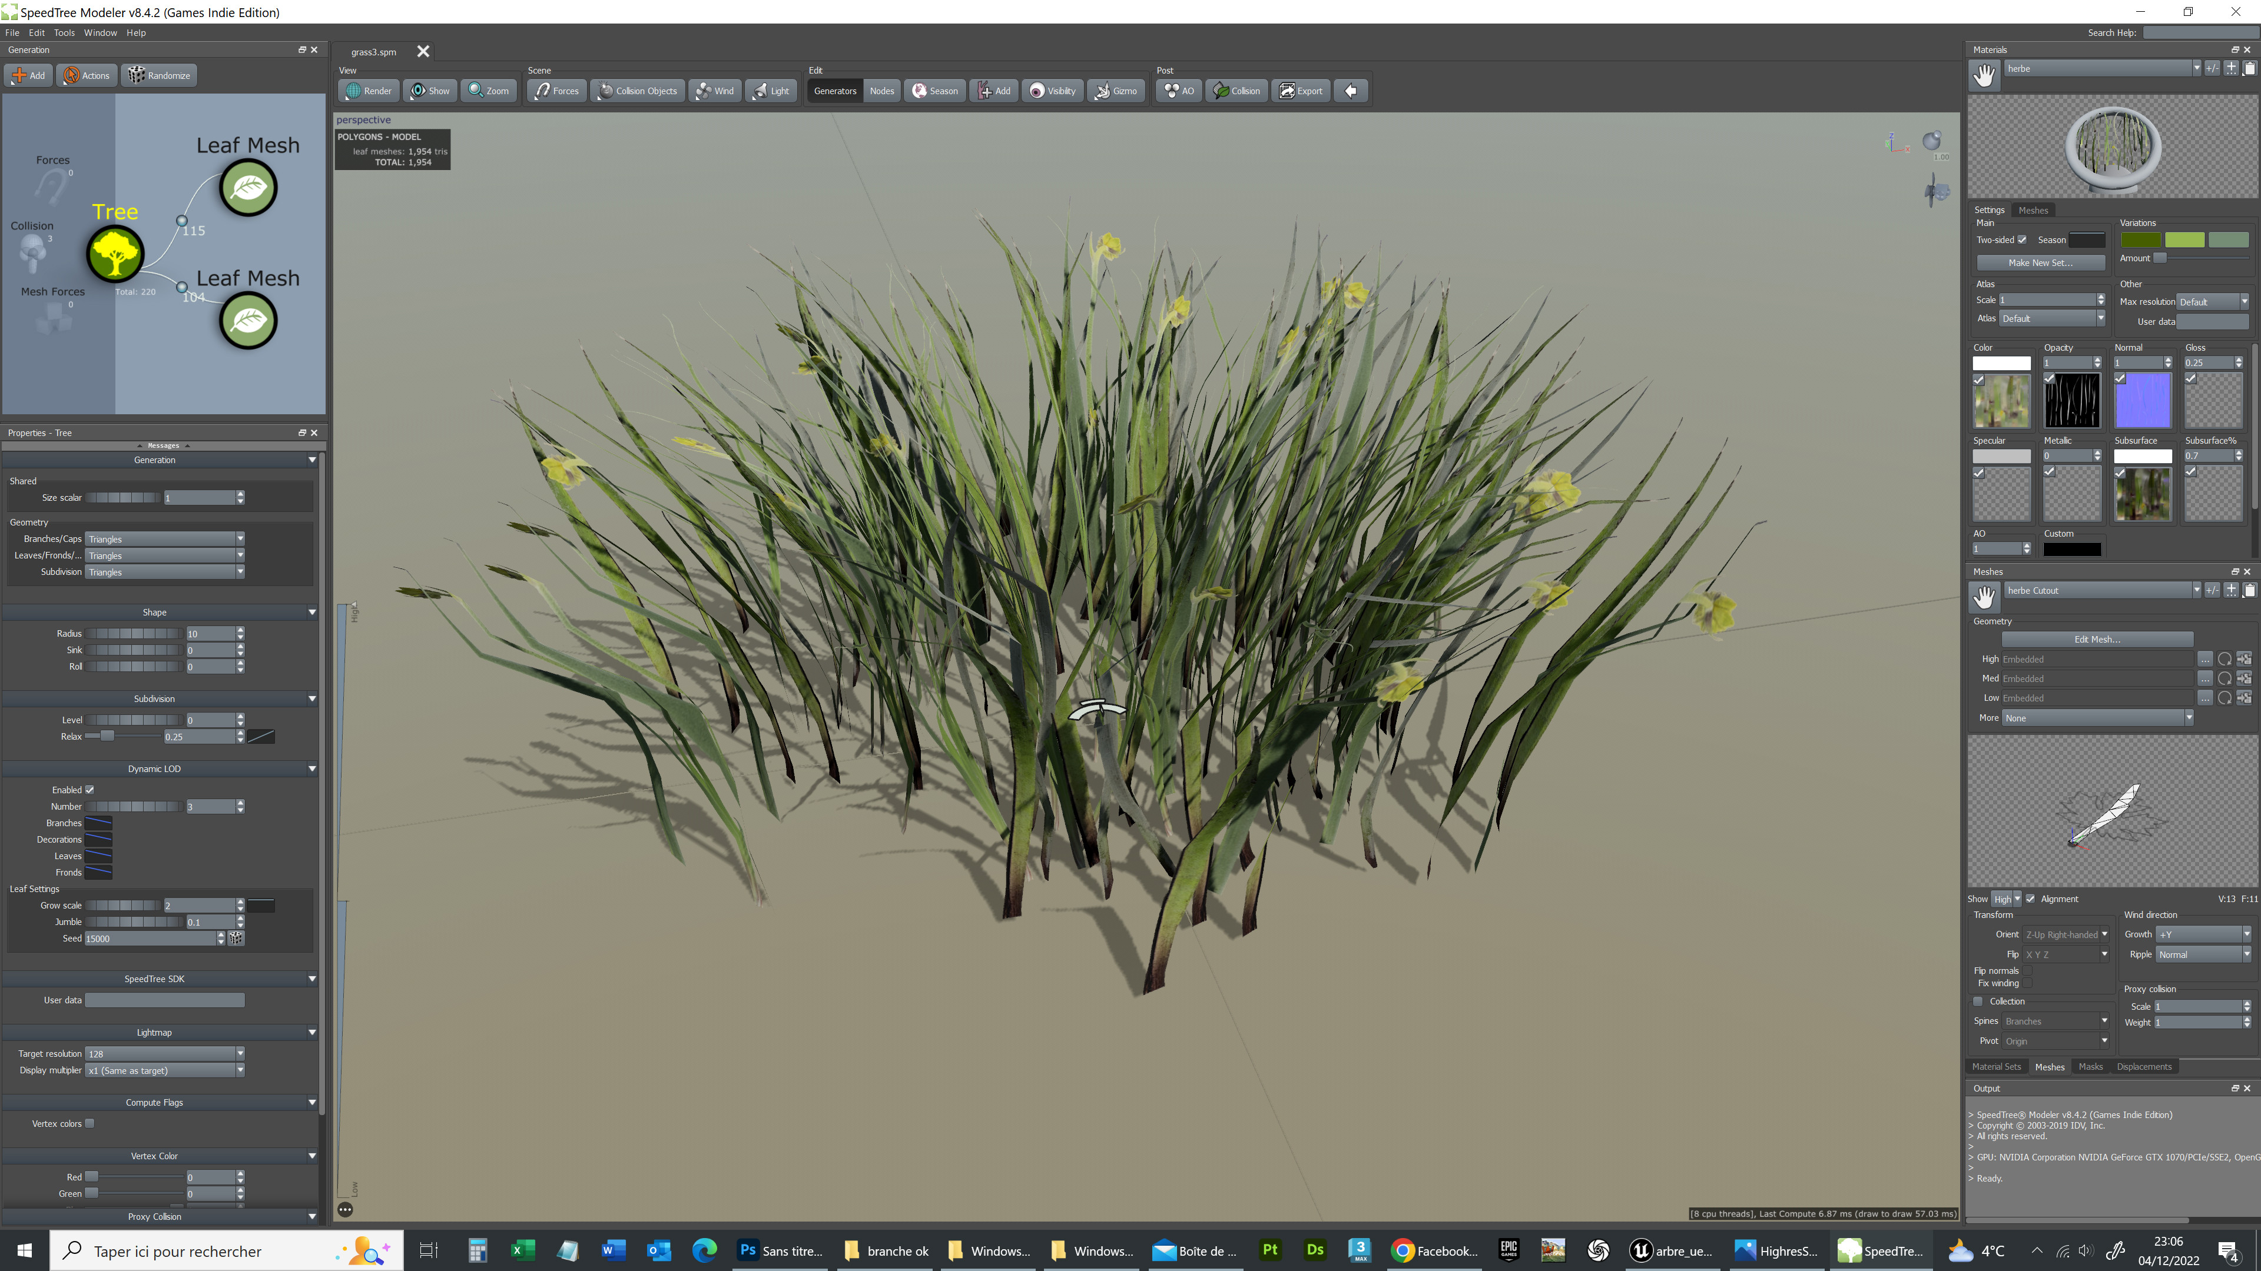Toggle the Render view mode

(x=368, y=91)
